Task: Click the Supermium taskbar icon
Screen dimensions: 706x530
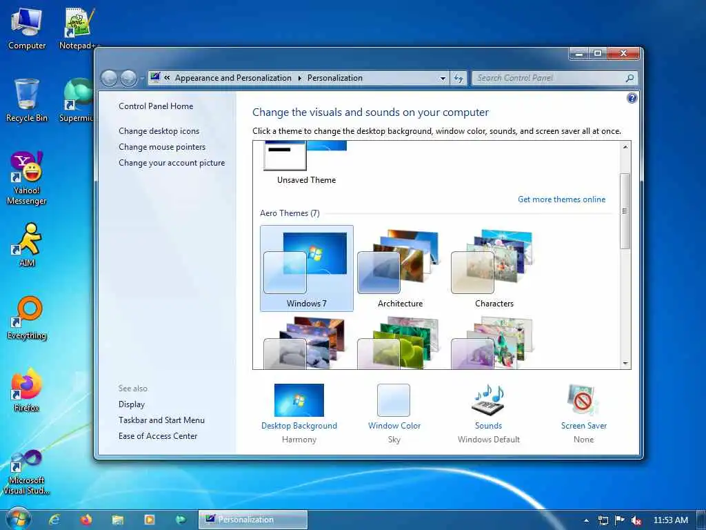Action: (181, 520)
